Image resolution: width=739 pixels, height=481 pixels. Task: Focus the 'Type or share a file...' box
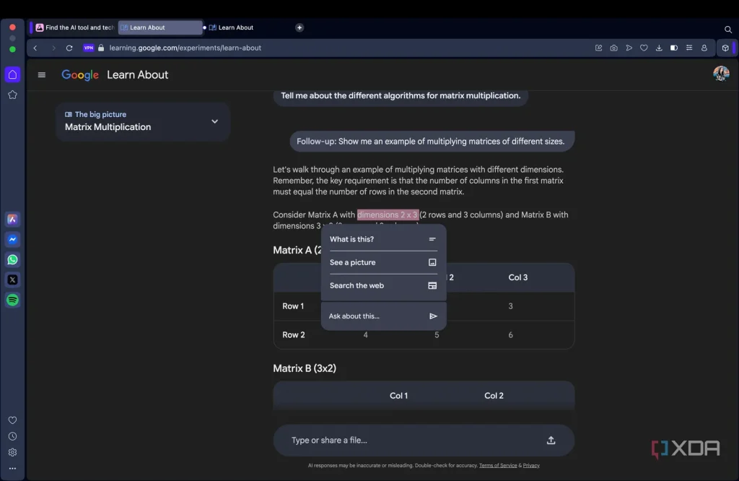(424, 441)
